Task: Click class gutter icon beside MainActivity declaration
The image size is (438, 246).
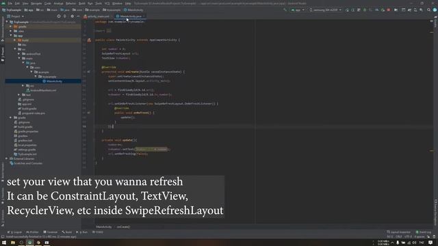Action: click(x=89, y=40)
